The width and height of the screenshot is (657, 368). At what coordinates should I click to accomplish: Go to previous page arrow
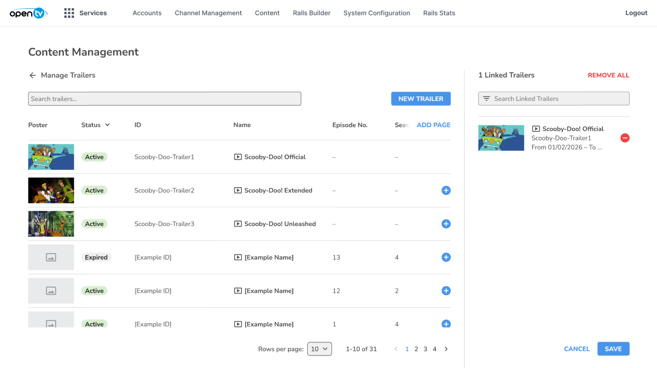click(396, 349)
